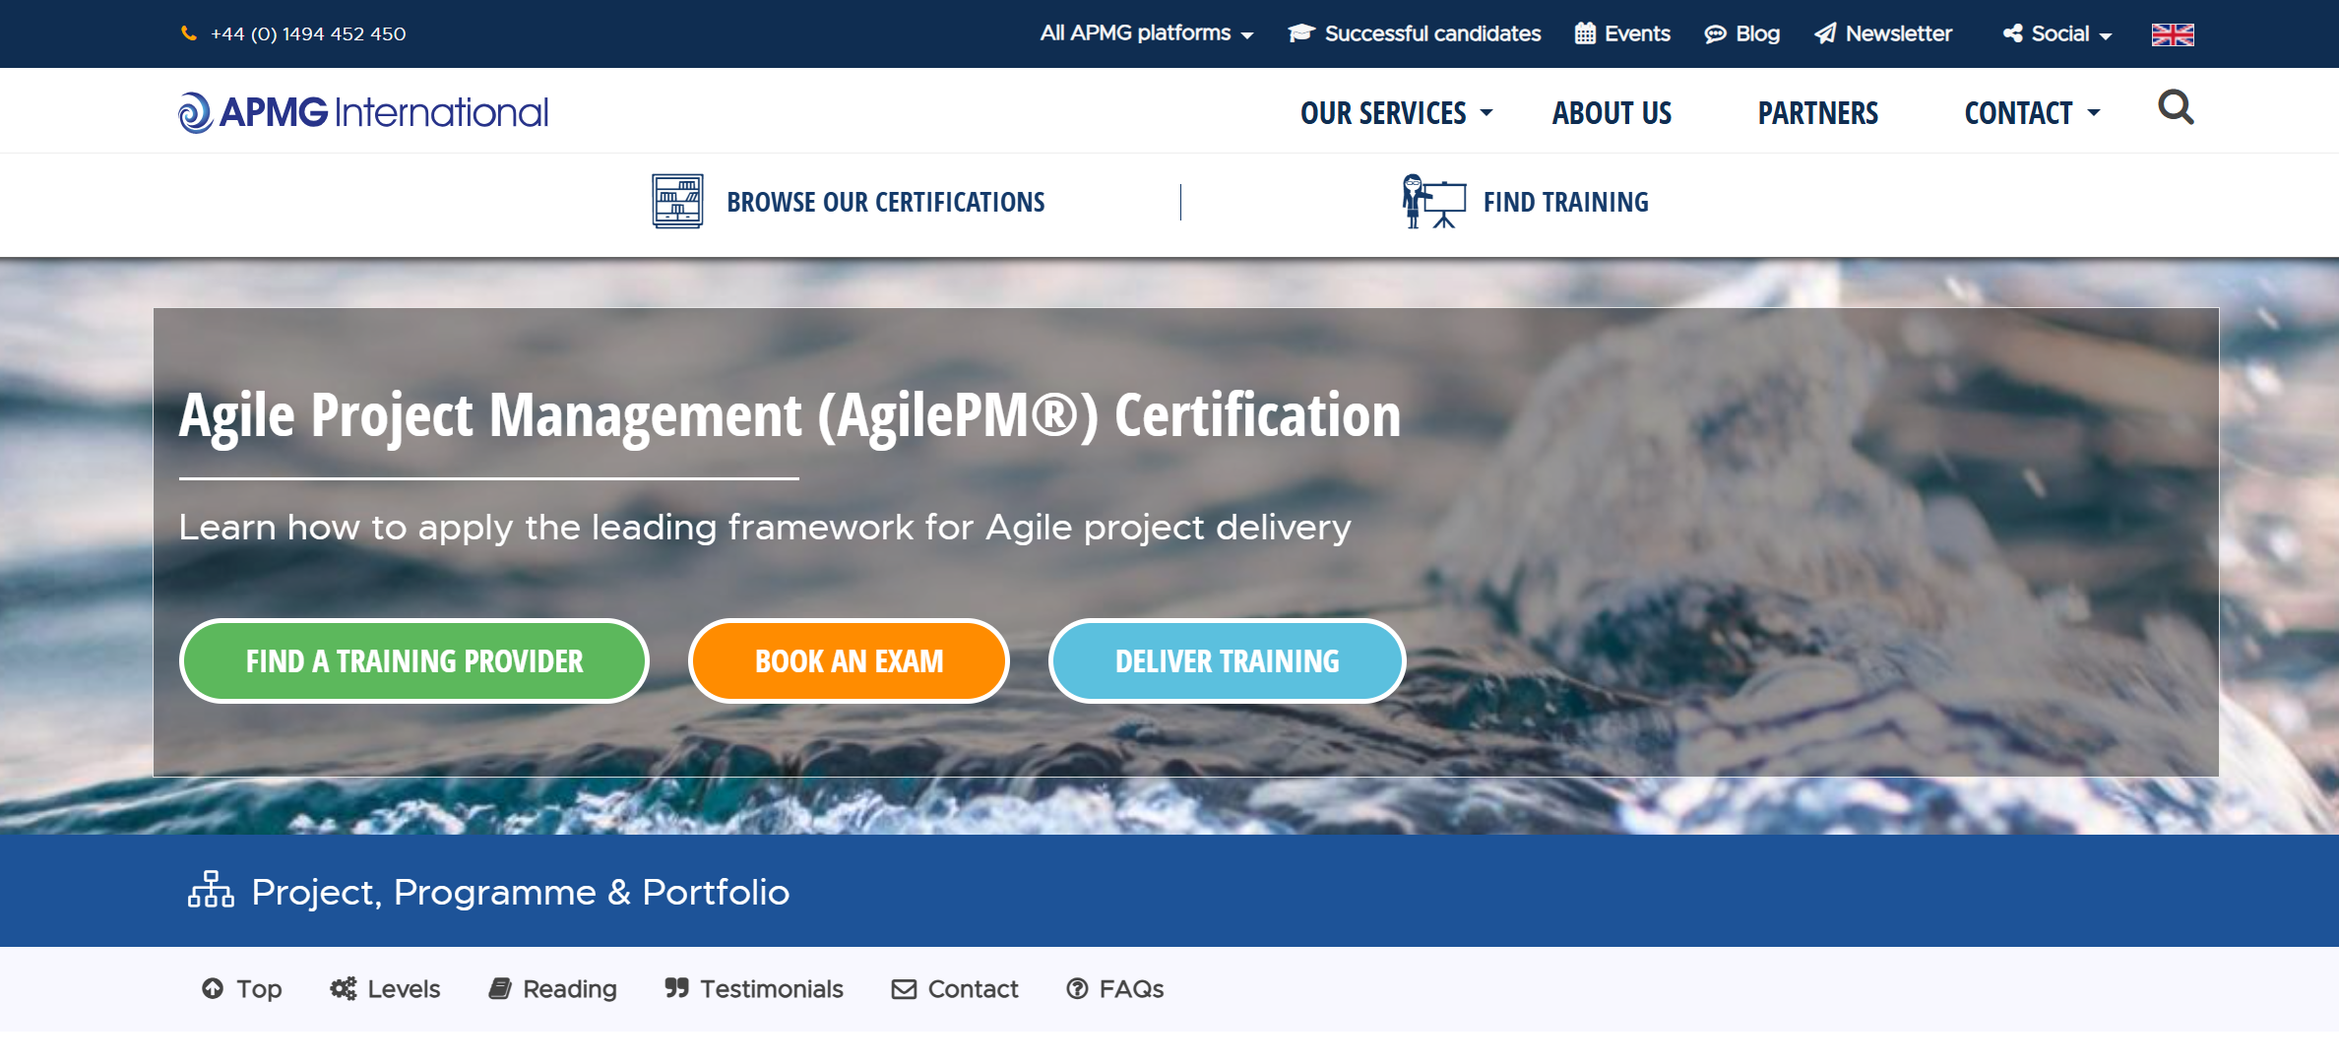The height and width of the screenshot is (1064, 2339).
Task: Click the phone icon beside the number
Action: click(x=189, y=33)
